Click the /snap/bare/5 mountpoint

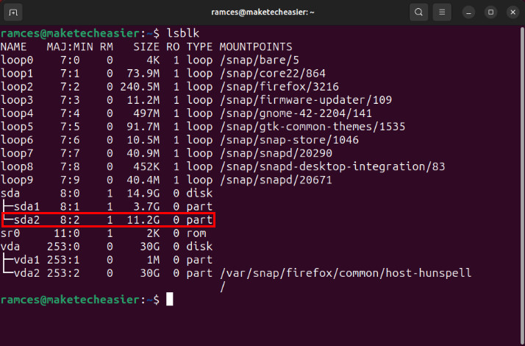pyautogui.click(x=259, y=60)
